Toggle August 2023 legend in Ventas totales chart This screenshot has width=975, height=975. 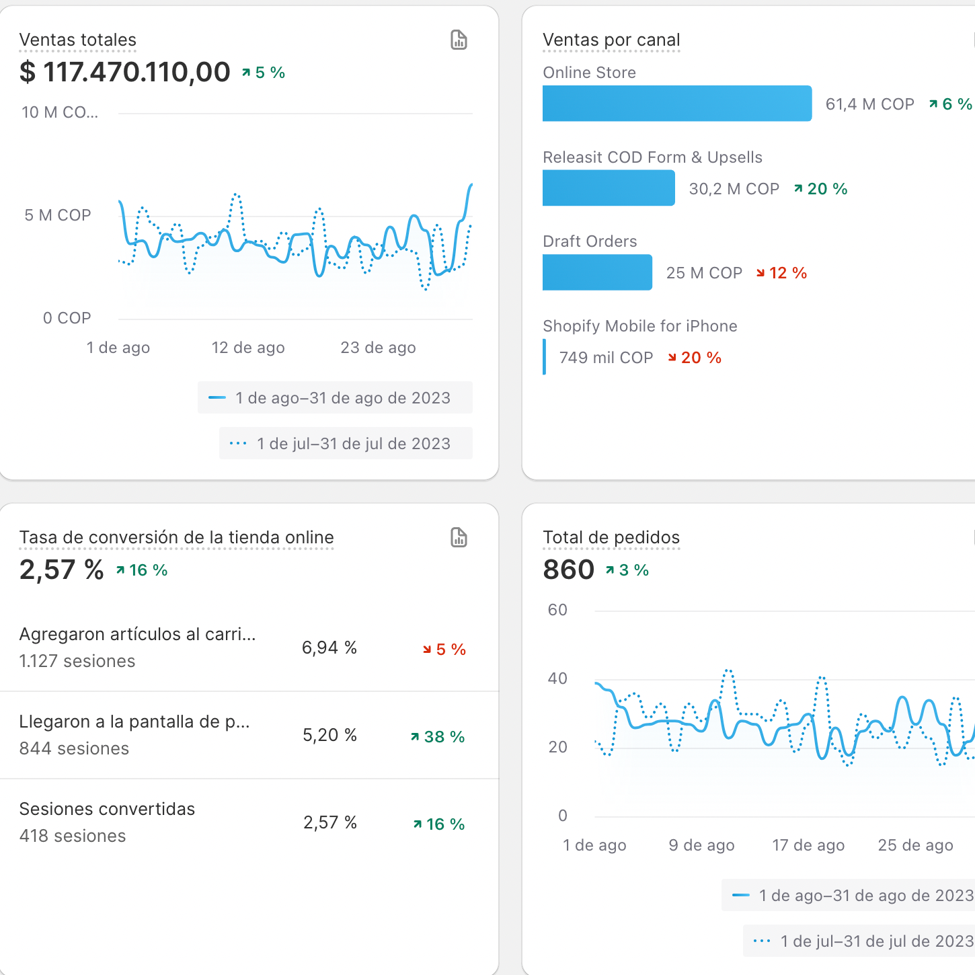335,398
